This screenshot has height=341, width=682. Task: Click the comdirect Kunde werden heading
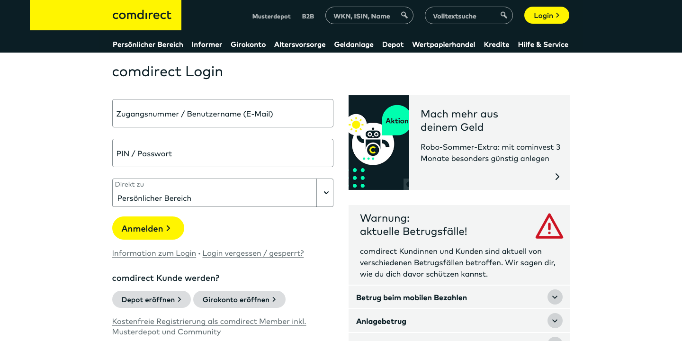(166, 278)
